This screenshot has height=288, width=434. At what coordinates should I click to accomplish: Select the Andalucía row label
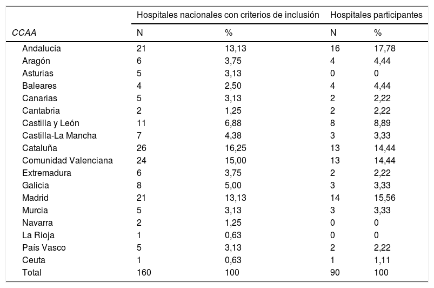(x=42, y=49)
